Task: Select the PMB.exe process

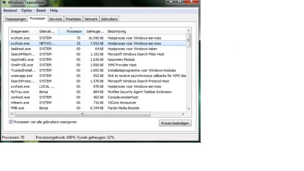Action: click(98, 108)
